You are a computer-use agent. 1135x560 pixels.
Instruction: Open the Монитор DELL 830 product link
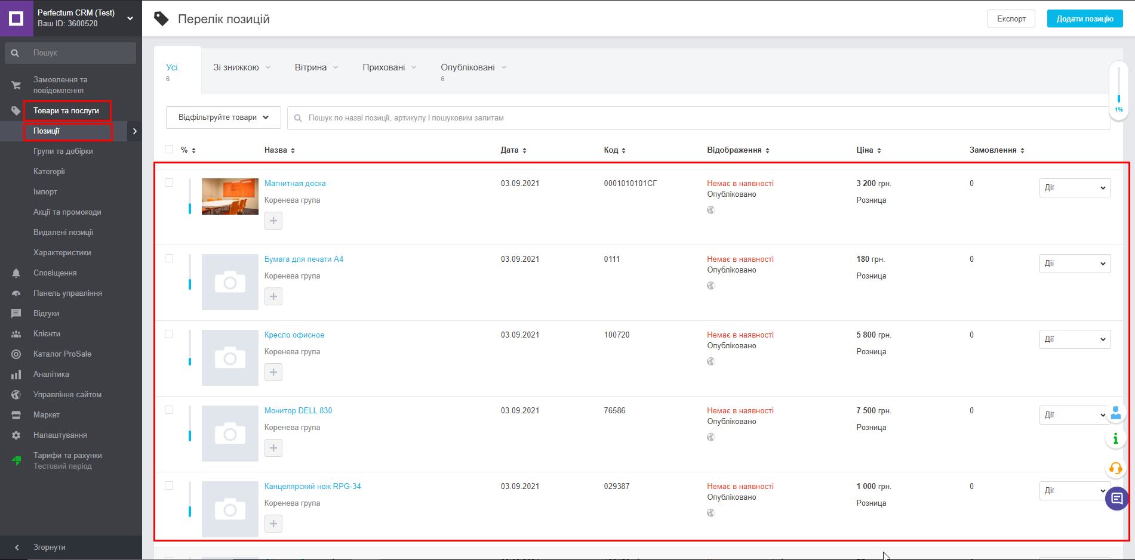(x=298, y=410)
